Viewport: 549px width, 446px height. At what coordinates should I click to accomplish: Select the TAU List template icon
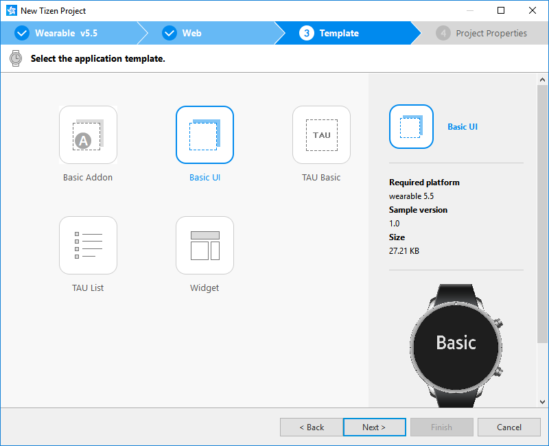[88, 245]
